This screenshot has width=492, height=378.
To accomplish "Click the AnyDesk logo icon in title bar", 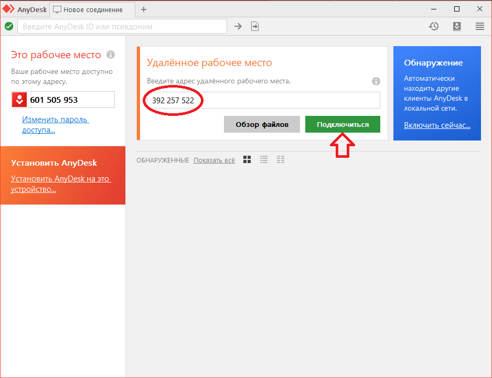I will (x=8, y=9).
